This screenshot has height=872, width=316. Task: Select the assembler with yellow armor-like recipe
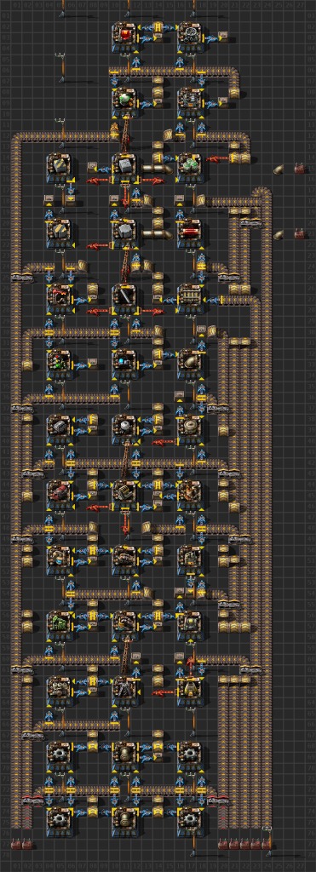tap(190, 689)
